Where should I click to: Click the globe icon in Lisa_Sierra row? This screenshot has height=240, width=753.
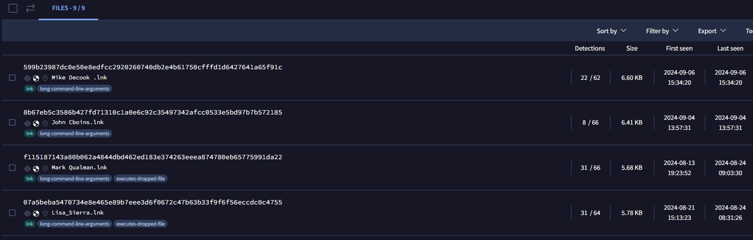point(36,213)
